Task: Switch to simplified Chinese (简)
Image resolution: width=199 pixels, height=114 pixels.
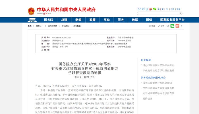Action: click(158, 9)
